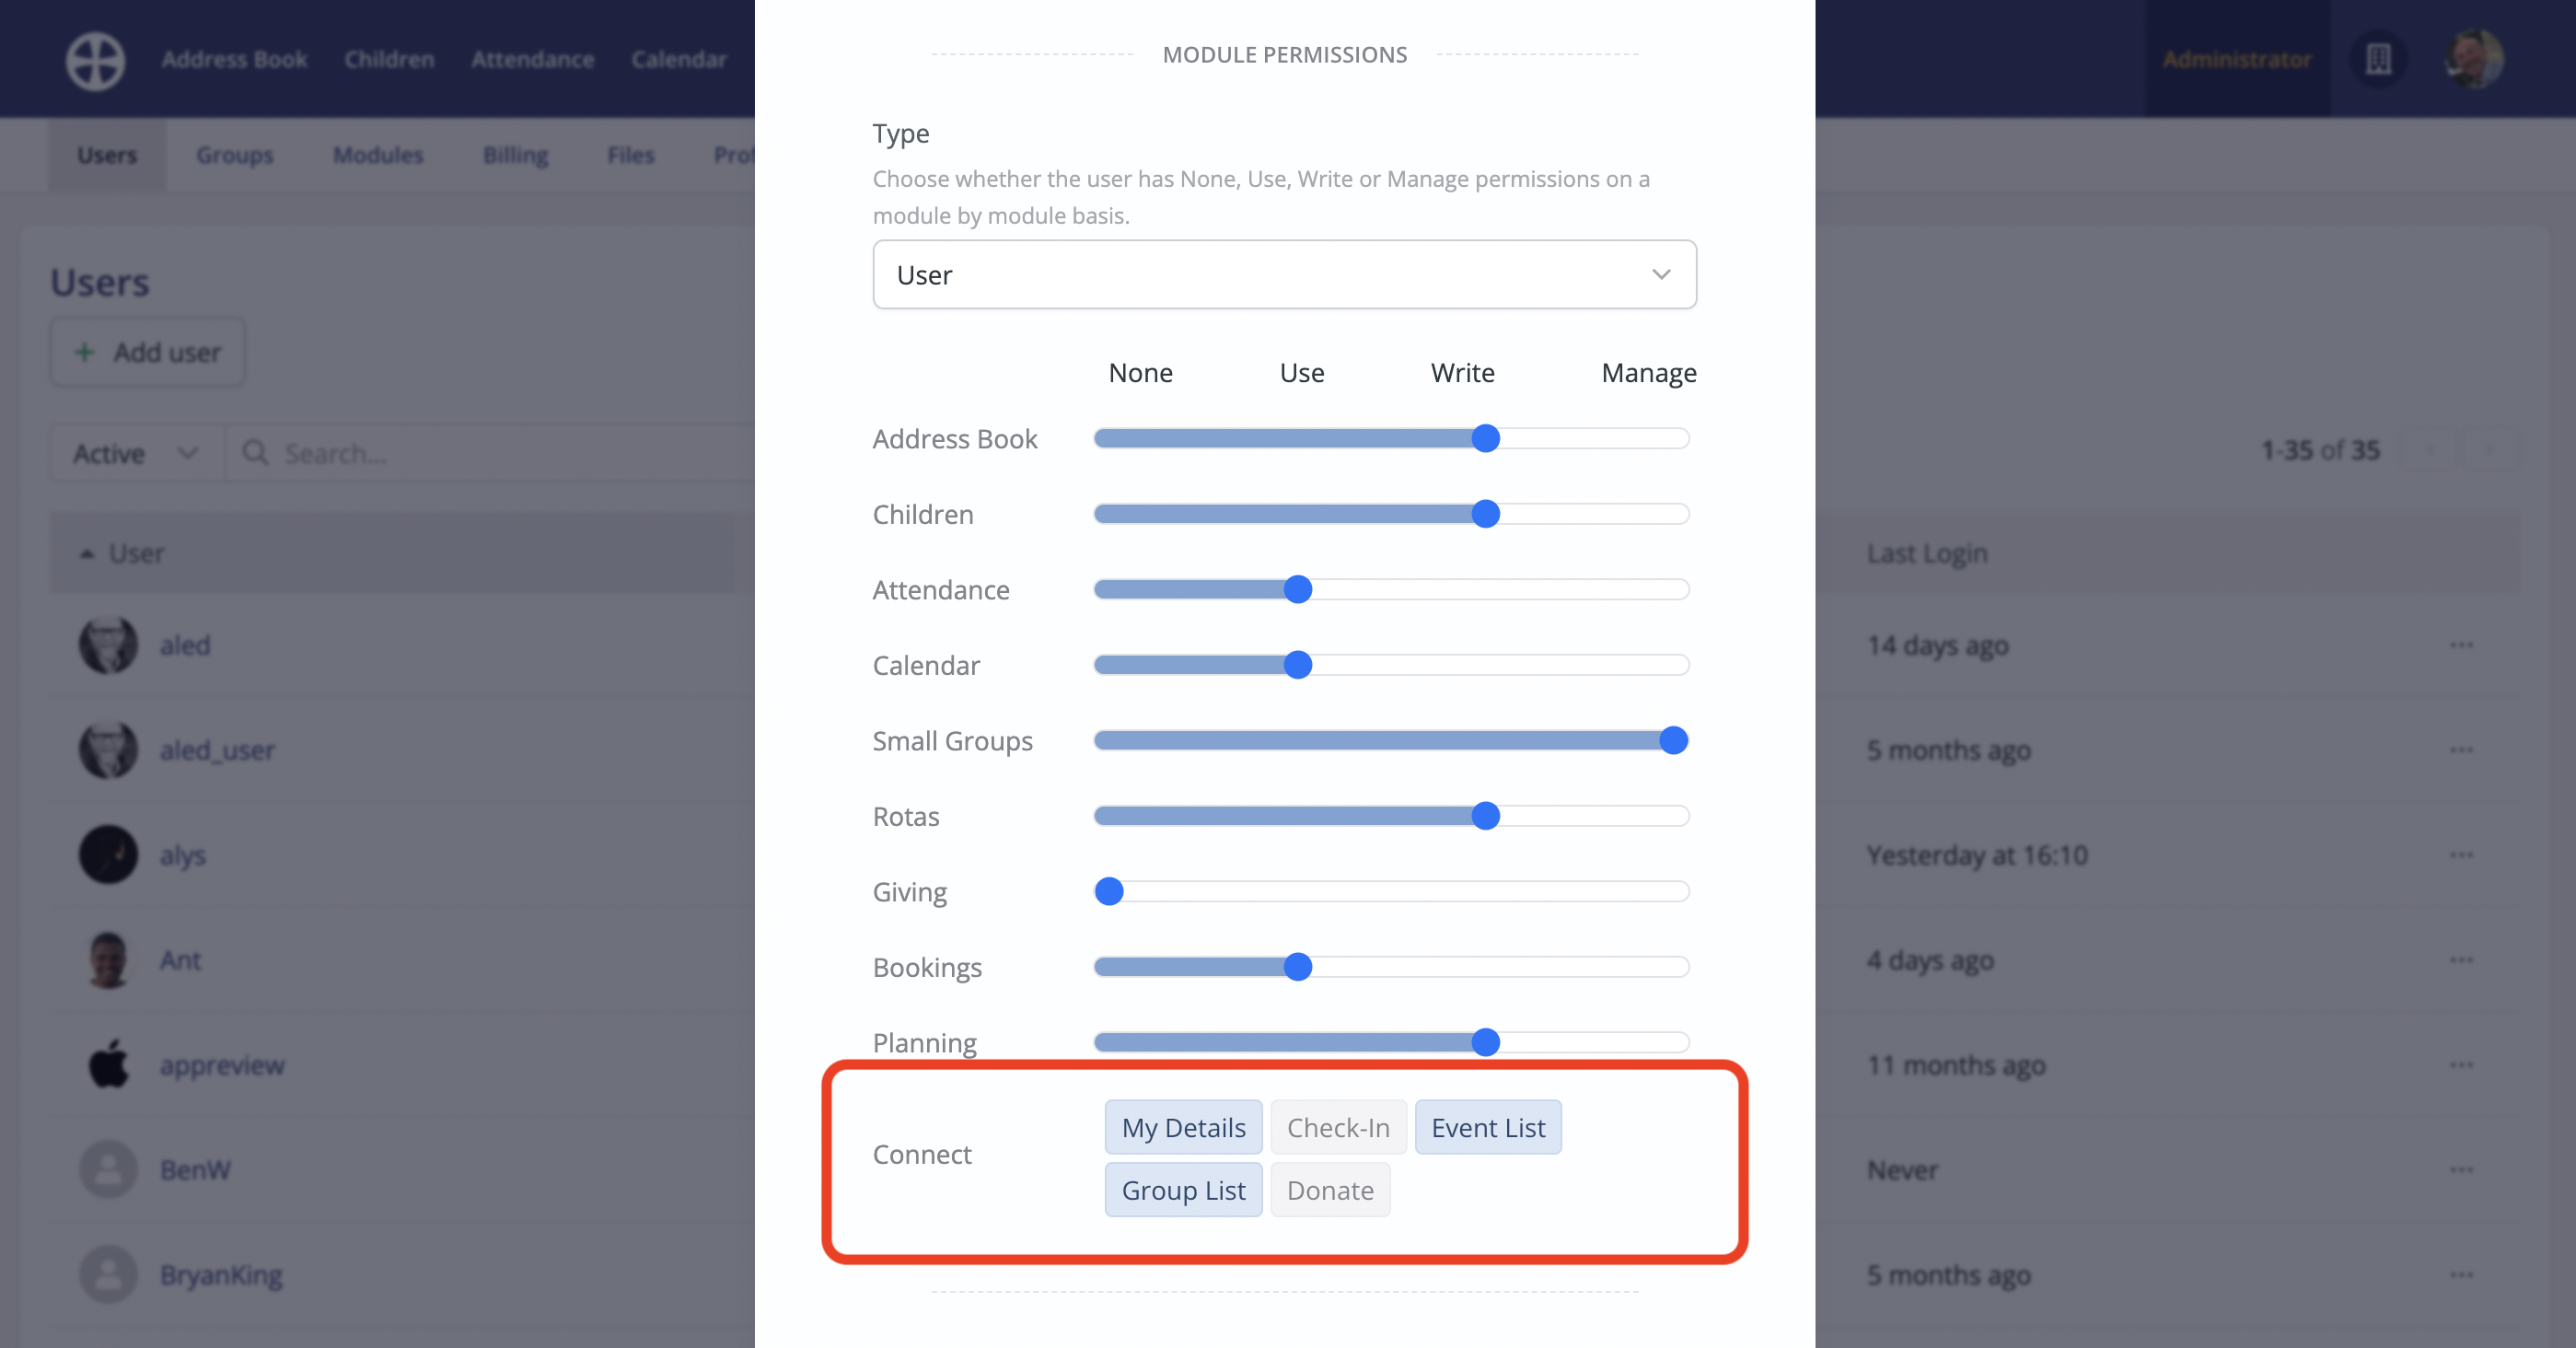Click the ChurchSuite logo icon

pyautogui.click(x=95, y=59)
